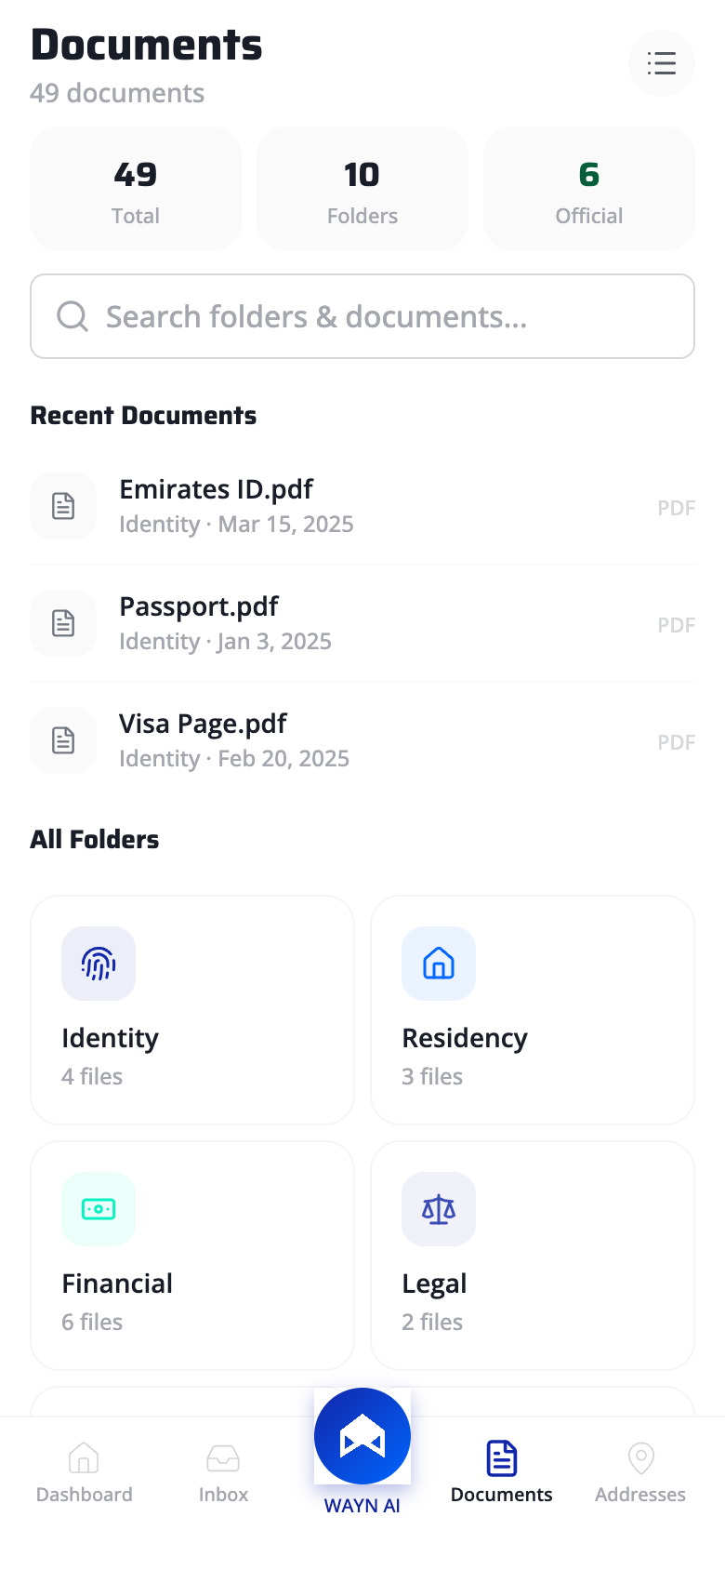Viewport: 725px width, 1570px height.
Task: Click the Visa Page file icon
Action: tap(63, 740)
